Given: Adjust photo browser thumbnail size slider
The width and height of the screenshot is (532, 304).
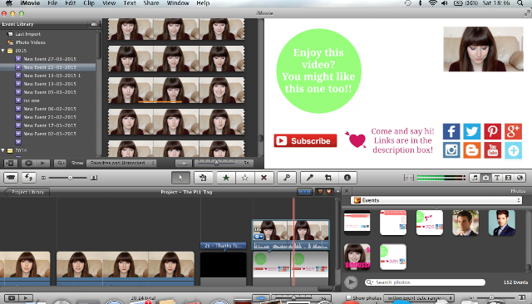Looking at the screenshot, I should [491, 297].
